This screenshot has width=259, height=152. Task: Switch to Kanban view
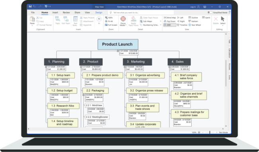pyautogui.click(x=193, y=21)
